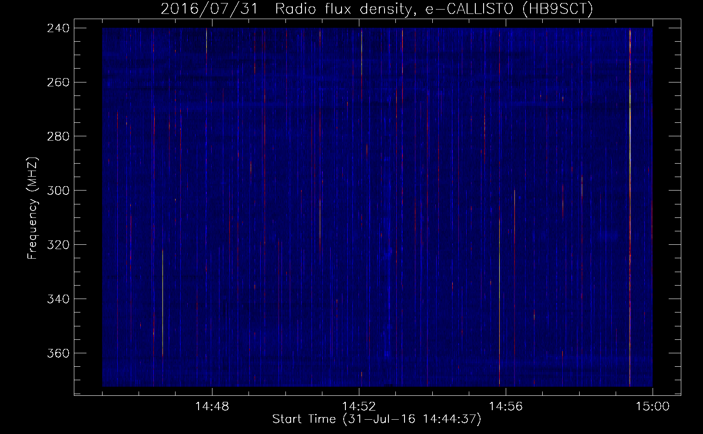Click the 14:56 time tick label
Screen dimensions: 703x434
point(506,407)
